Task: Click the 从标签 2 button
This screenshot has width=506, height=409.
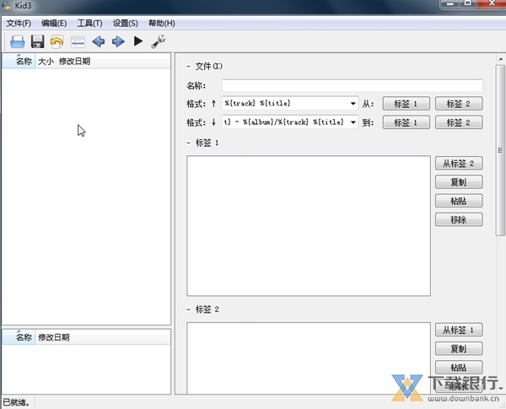Action: coord(459,164)
